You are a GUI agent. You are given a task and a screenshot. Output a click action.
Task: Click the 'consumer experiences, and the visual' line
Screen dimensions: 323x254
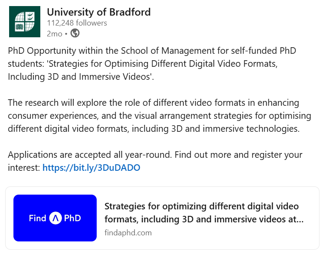[160, 116]
